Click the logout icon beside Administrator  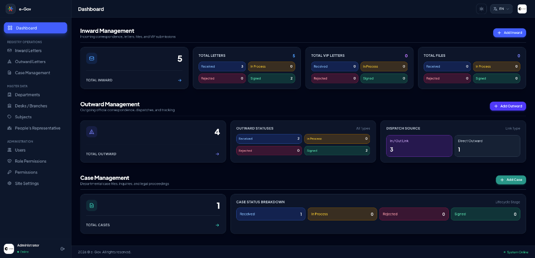pyautogui.click(x=63, y=249)
